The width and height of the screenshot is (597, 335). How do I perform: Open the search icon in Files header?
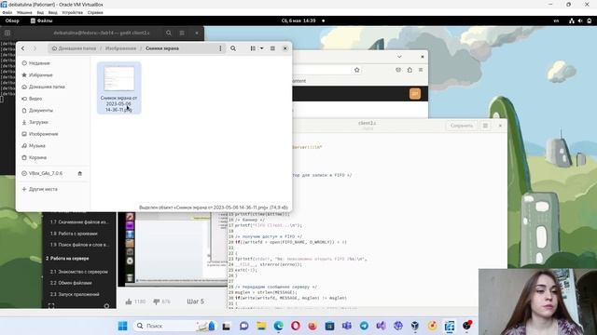233,48
